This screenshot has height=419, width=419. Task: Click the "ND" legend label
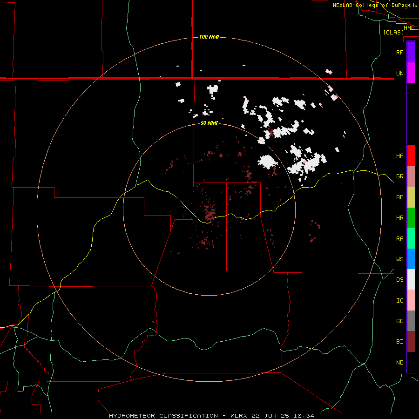(400, 363)
